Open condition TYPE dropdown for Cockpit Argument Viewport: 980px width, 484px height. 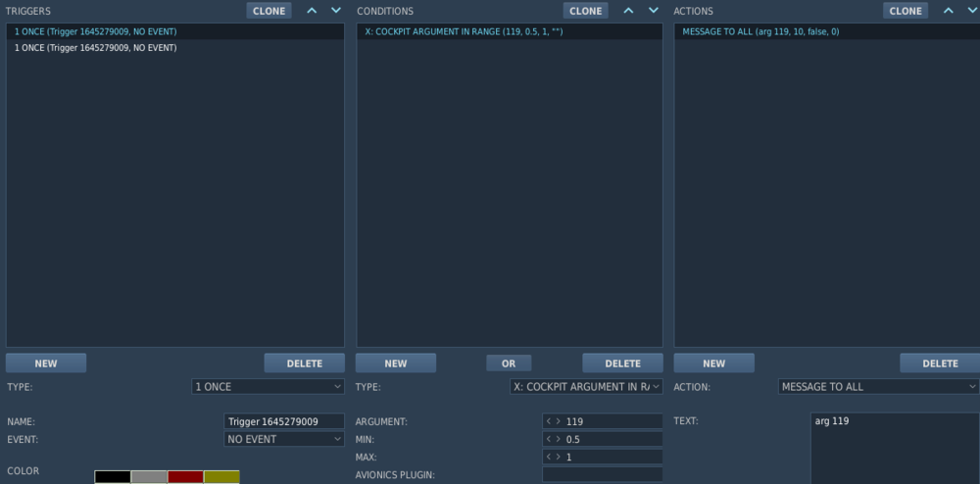(x=586, y=387)
